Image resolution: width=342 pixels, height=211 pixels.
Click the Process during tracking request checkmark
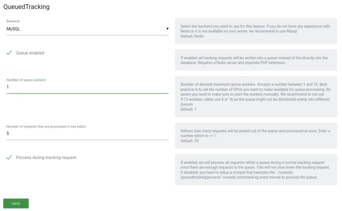click(9, 157)
